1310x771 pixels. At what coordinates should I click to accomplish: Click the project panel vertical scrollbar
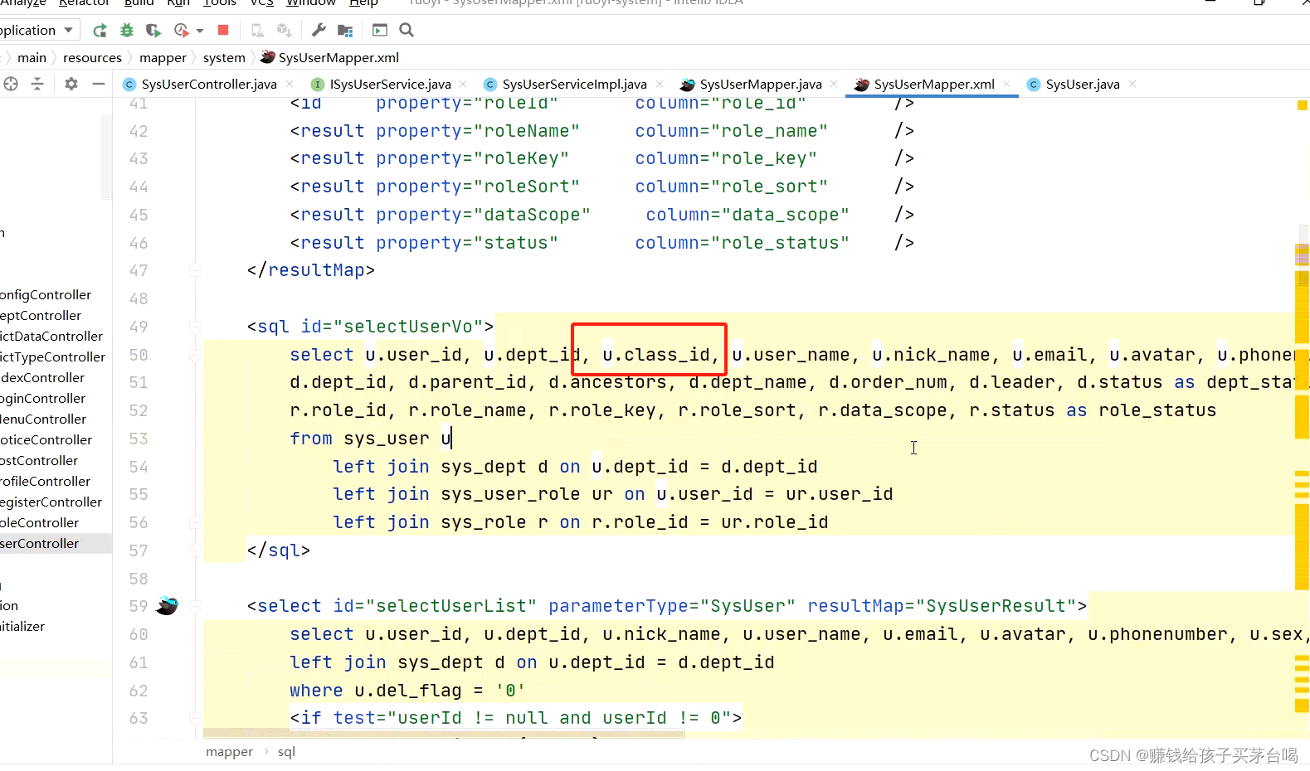click(106, 158)
